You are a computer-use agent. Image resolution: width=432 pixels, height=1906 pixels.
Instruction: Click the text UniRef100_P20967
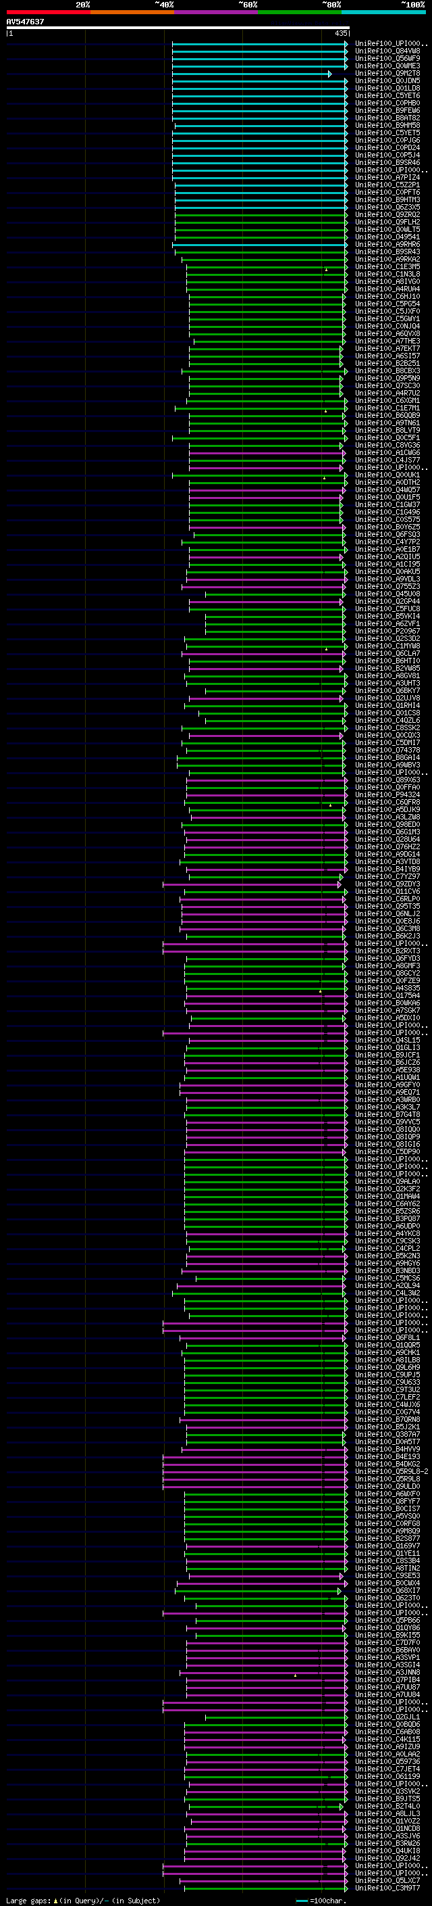[x=387, y=631]
